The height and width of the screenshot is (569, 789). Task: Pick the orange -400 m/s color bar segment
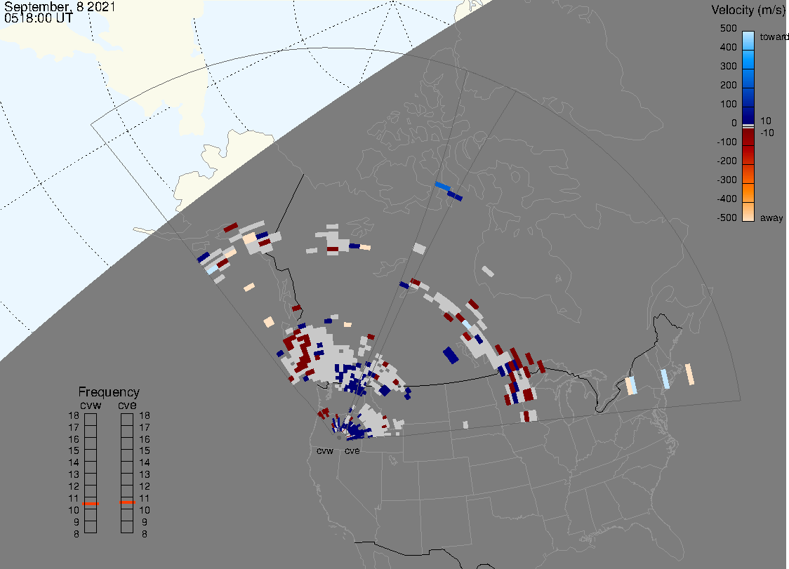point(748,193)
